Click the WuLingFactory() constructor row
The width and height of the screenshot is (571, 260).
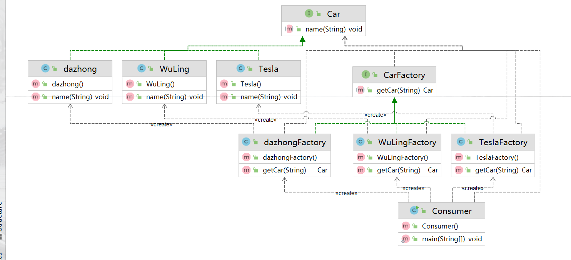[397, 157]
